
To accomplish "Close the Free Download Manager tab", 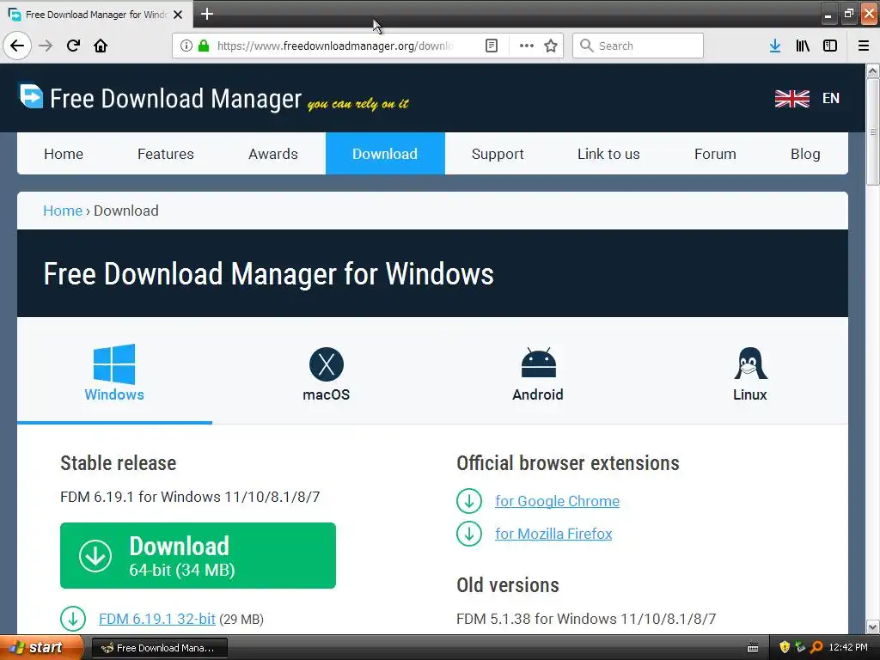I will [x=178, y=15].
